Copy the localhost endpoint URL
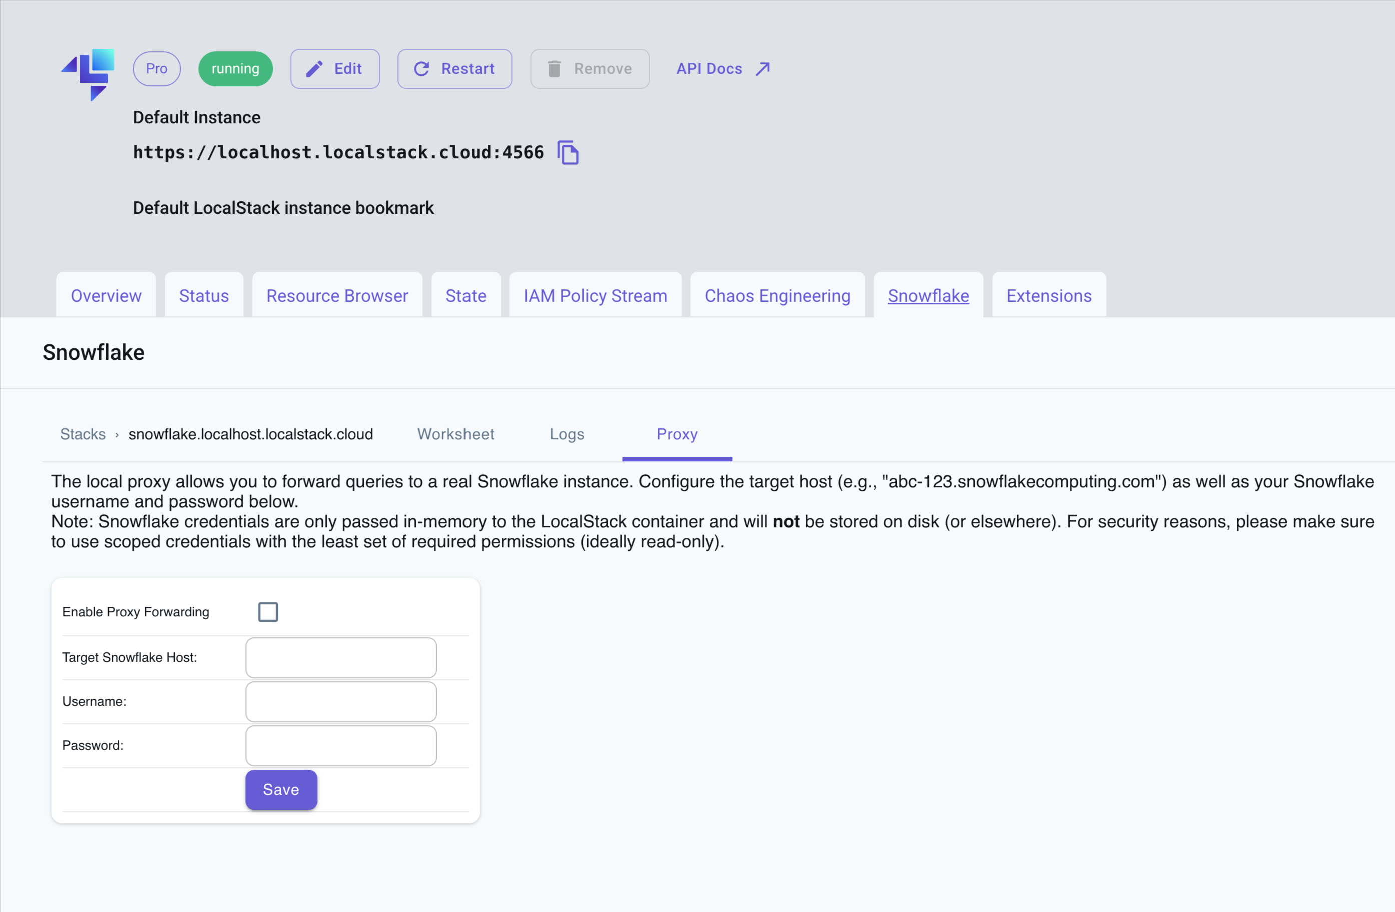The image size is (1395, 912). pyautogui.click(x=568, y=153)
